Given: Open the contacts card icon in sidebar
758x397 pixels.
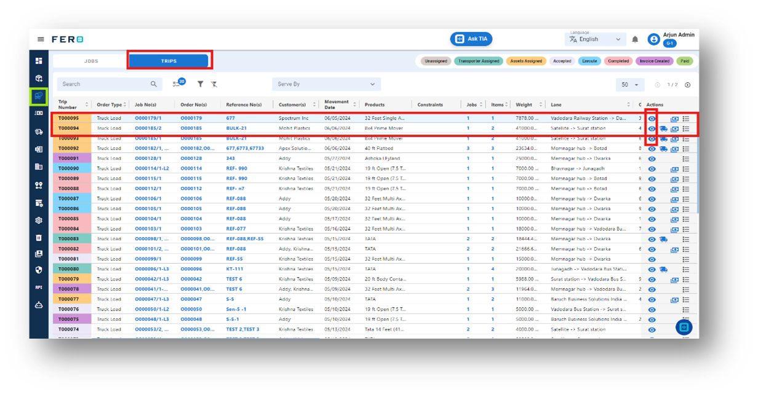Looking at the screenshot, I should (x=39, y=254).
